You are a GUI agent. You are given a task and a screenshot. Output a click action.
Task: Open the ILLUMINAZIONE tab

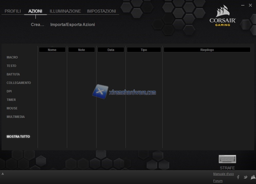(x=65, y=11)
